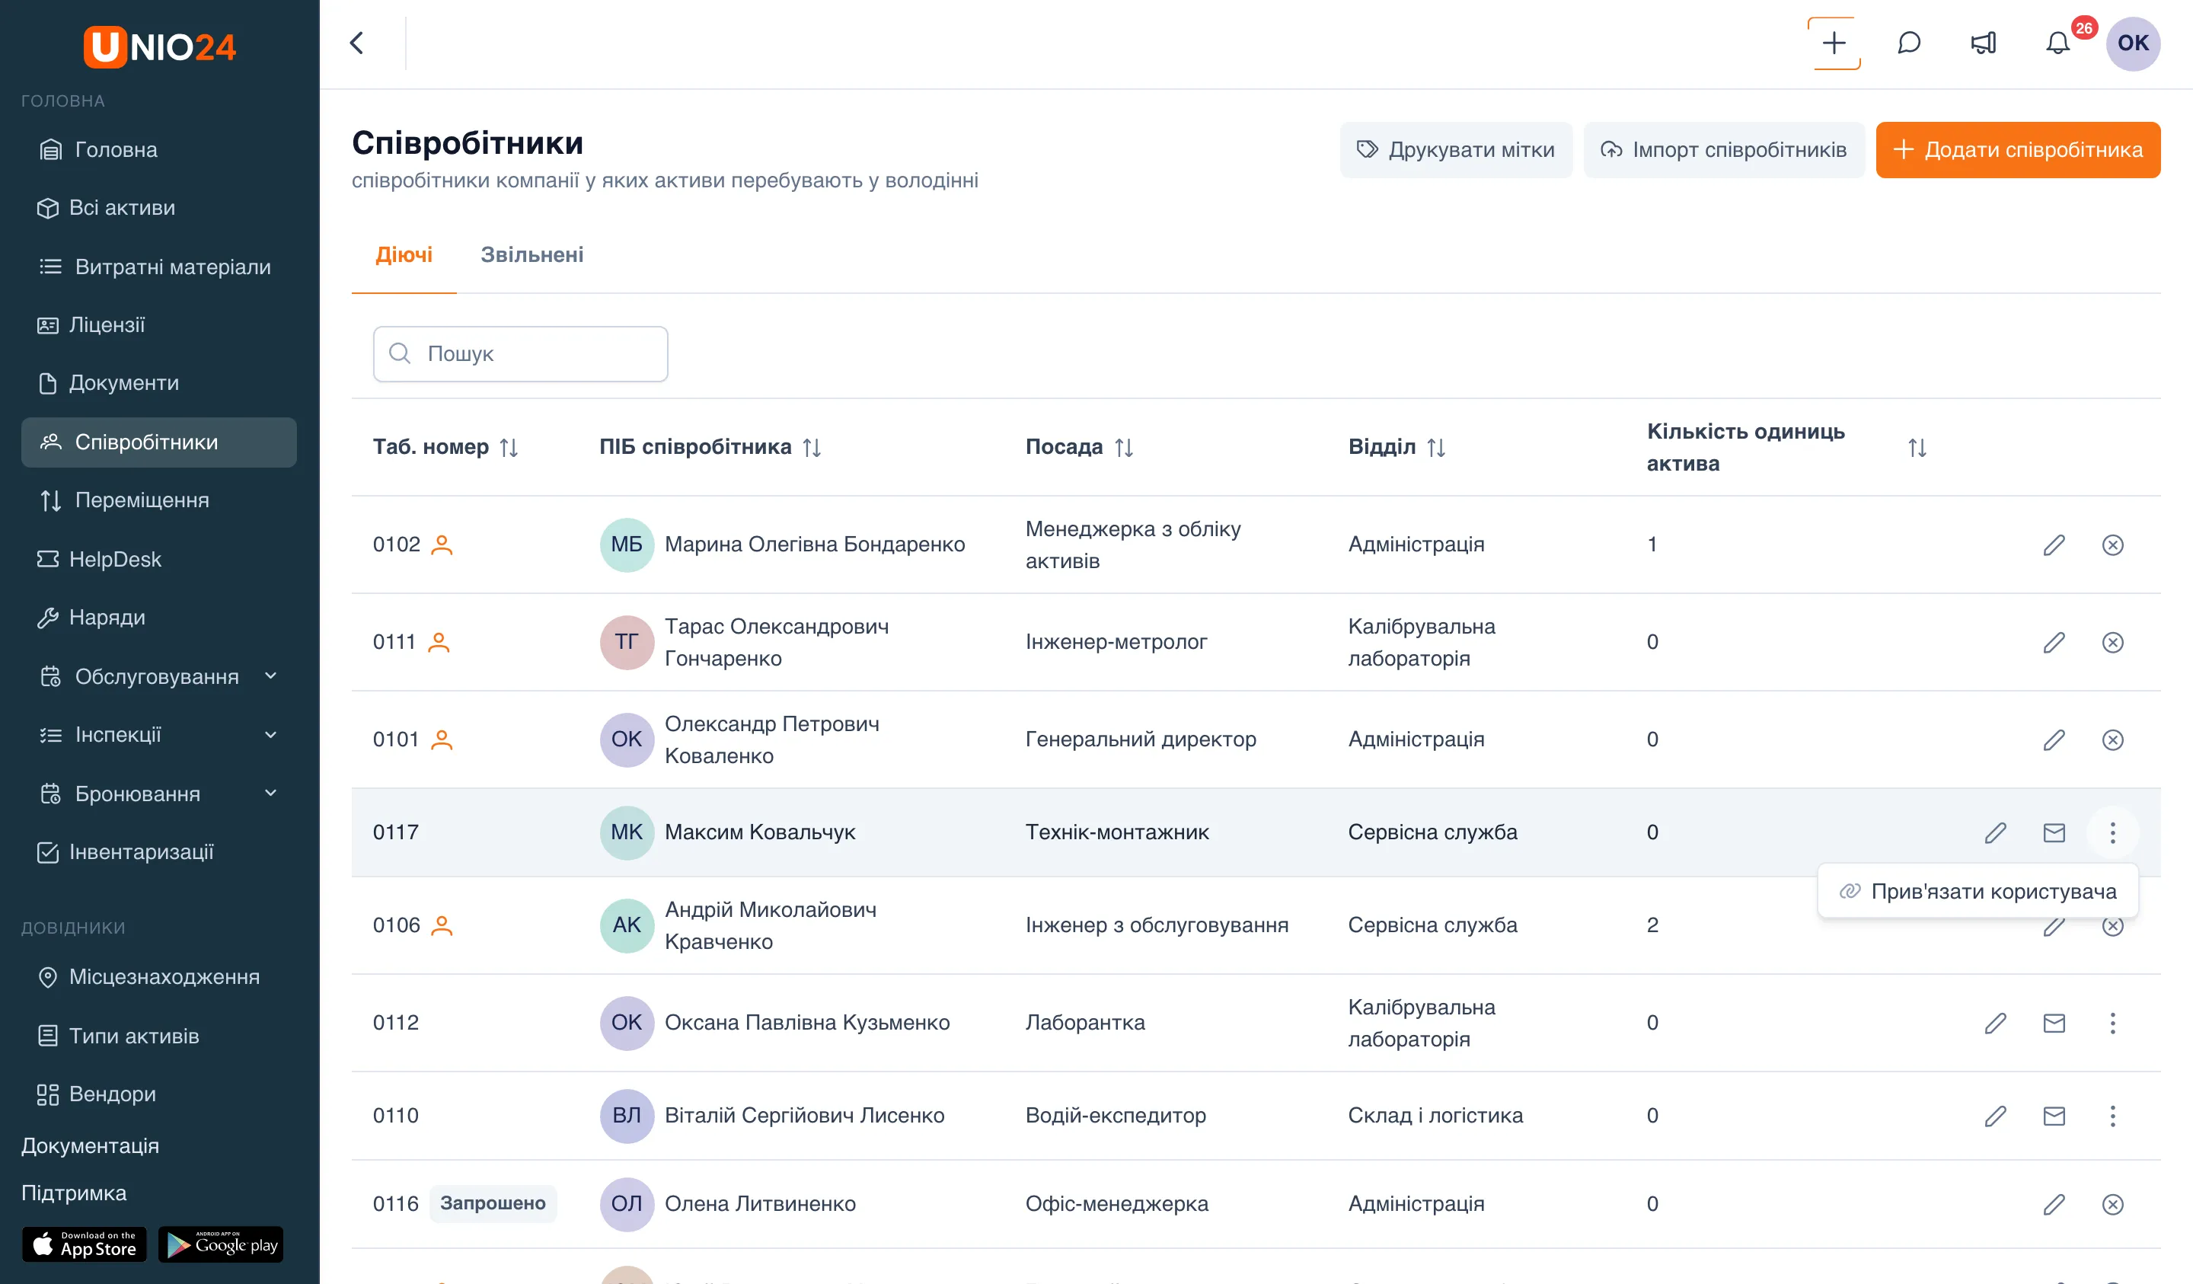Open HelpDesk in sidebar
This screenshot has height=1284, width=2193.
(159, 559)
